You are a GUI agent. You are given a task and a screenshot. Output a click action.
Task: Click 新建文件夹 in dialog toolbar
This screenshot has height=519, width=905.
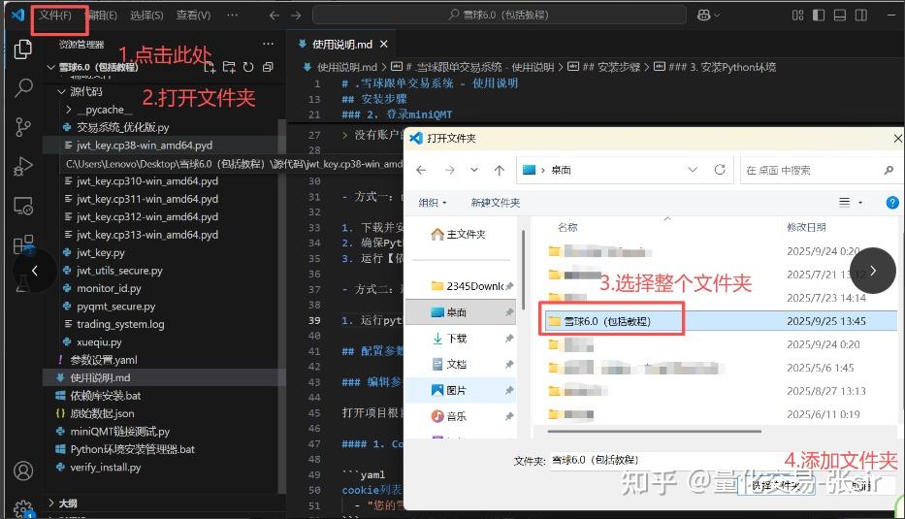[496, 203]
